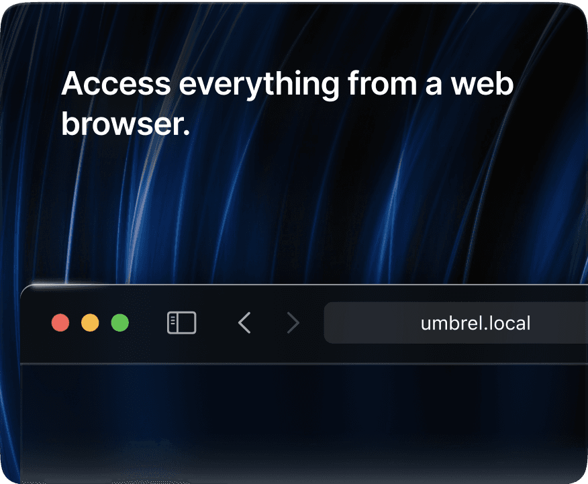Click the word "browser." in the heading
This screenshot has width=588, height=484.
click(126, 124)
